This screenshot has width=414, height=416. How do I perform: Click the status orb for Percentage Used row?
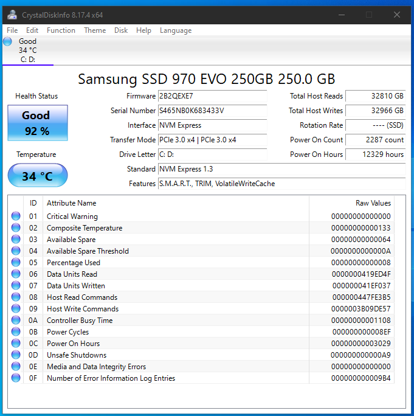[x=16, y=262]
